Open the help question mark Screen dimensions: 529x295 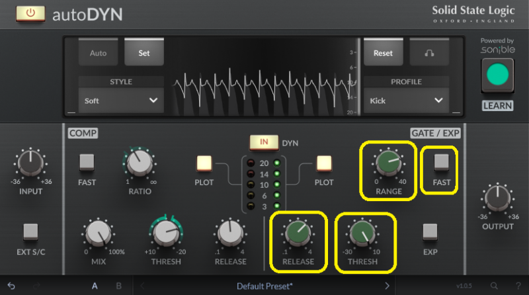tap(516, 286)
